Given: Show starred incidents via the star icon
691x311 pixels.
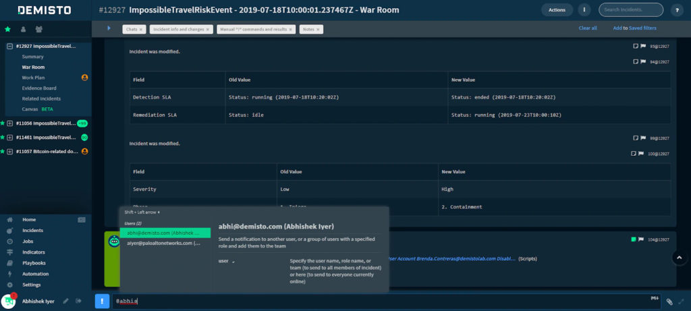Looking at the screenshot, I should pyautogui.click(x=7, y=29).
